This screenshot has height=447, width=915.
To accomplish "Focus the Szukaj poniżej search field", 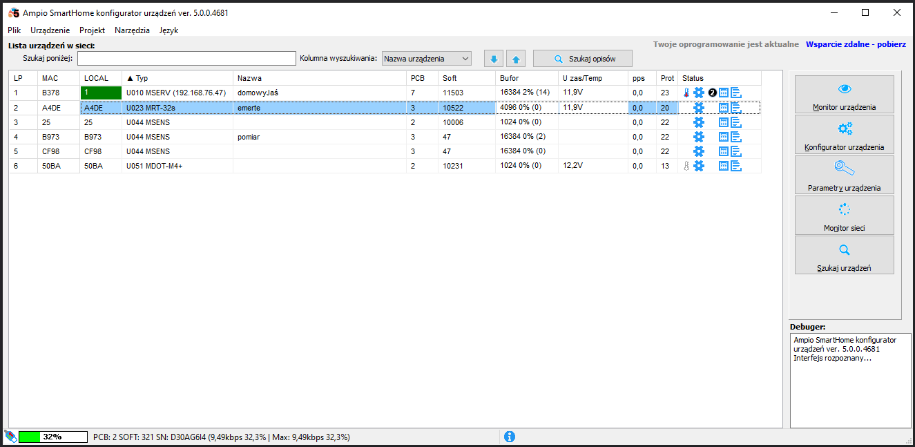I will [x=186, y=59].
